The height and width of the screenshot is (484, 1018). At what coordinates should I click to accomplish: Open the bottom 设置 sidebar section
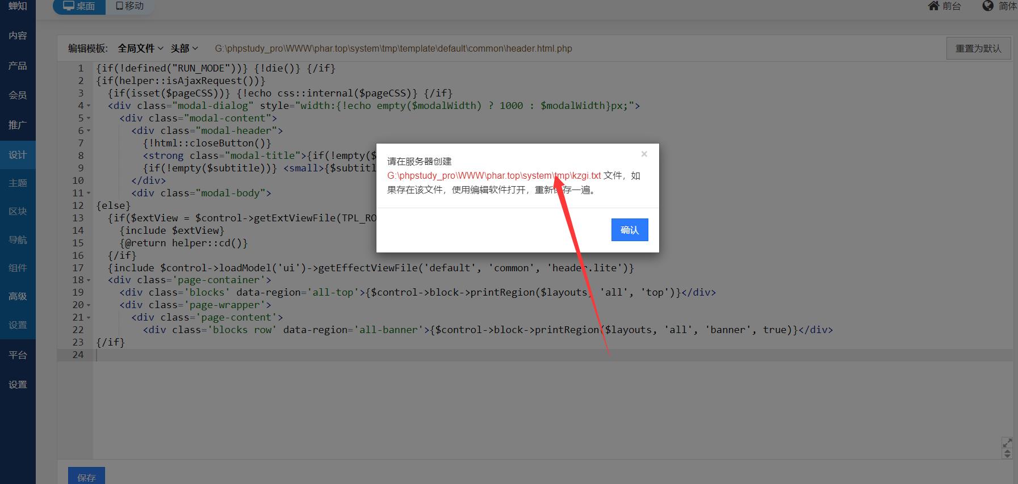18,385
